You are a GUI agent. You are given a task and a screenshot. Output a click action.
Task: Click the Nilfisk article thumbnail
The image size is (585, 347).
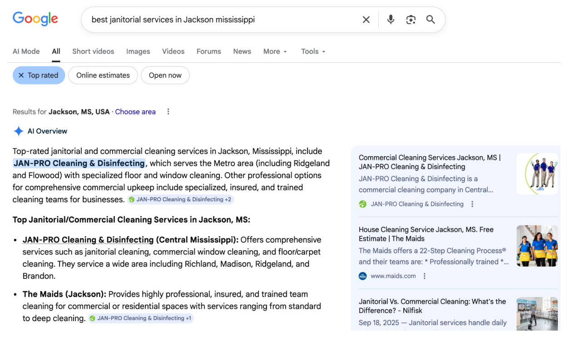tap(537, 314)
